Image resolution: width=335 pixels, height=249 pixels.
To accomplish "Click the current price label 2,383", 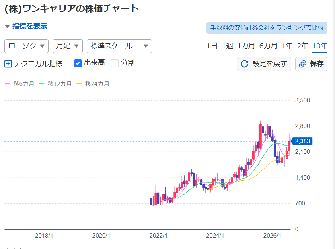I will [302, 141].
